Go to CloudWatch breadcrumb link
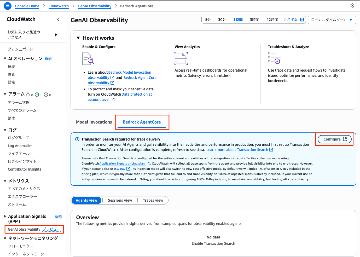Screen dimensions: 360x257 point(59,6)
